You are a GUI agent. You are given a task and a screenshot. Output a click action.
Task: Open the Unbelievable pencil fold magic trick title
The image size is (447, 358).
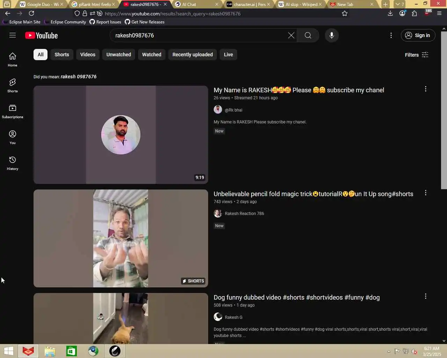[313, 194]
